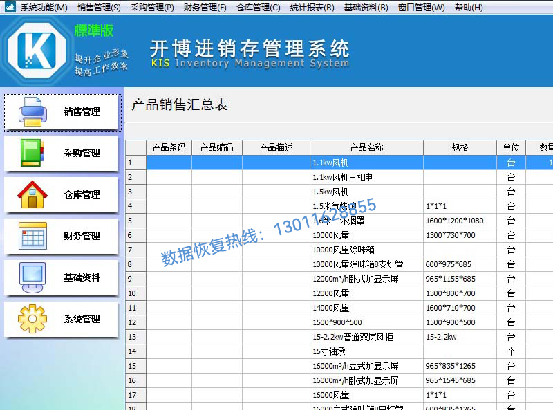
Task: Click the printer icon for 销售管理
Action: [x=32, y=111]
